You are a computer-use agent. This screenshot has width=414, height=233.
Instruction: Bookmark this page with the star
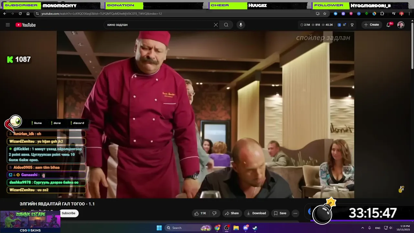(x=325, y=14)
